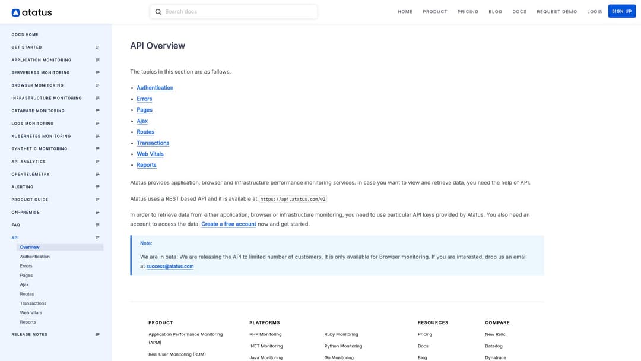Open Pricing link in footer Resources
Screen dimensions: 641x361
pyautogui.click(x=425, y=334)
